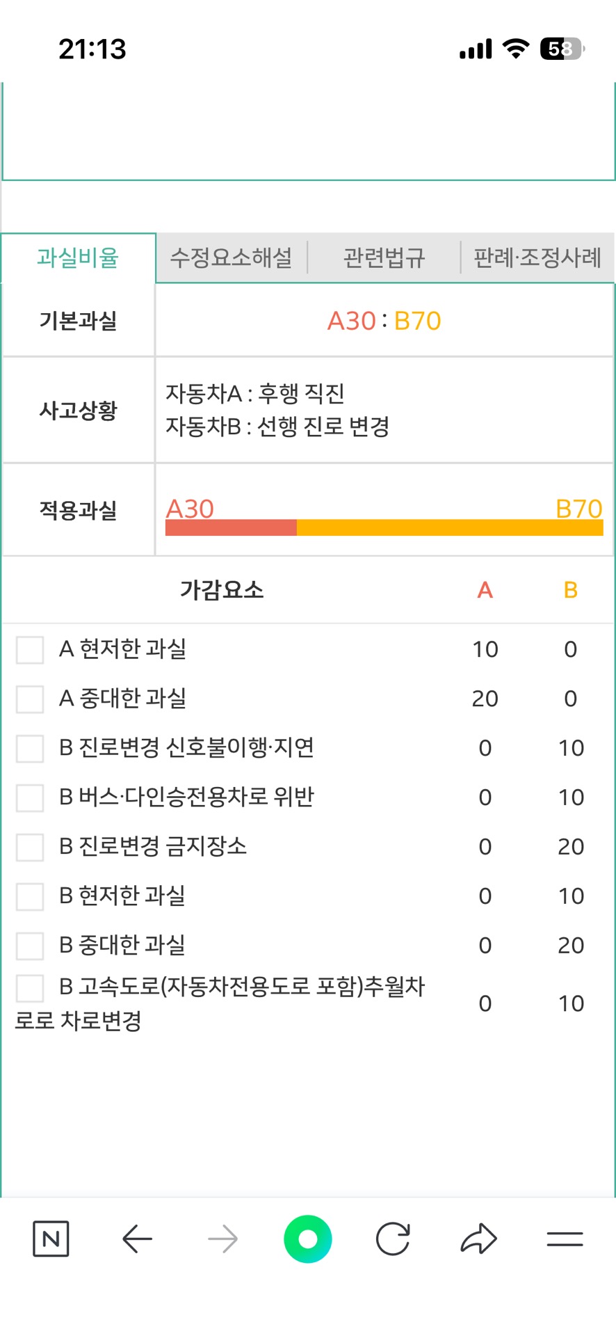Tap the forward arrow icon
616x1336 pixels.
[x=222, y=1239]
